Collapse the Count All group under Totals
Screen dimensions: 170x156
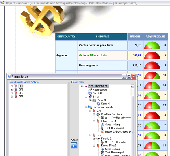click(x=90, y=100)
